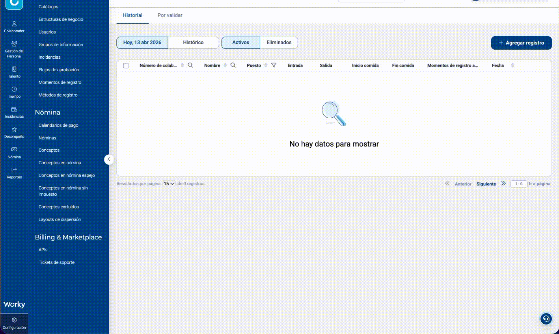Open the APIs menu entry
The width and height of the screenshot is (559, 334).
click(43, 250)
